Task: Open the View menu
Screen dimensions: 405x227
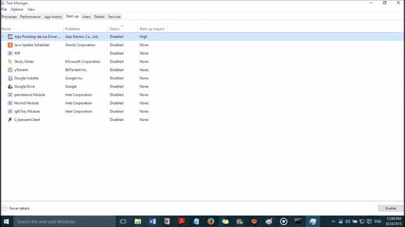Action: 31,9
